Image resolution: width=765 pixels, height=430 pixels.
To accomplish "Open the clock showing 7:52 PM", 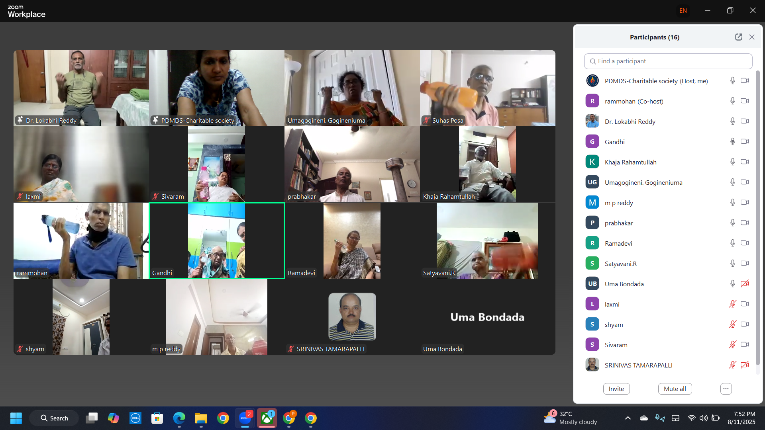I will pyautogui.click(x=741, y=418).
